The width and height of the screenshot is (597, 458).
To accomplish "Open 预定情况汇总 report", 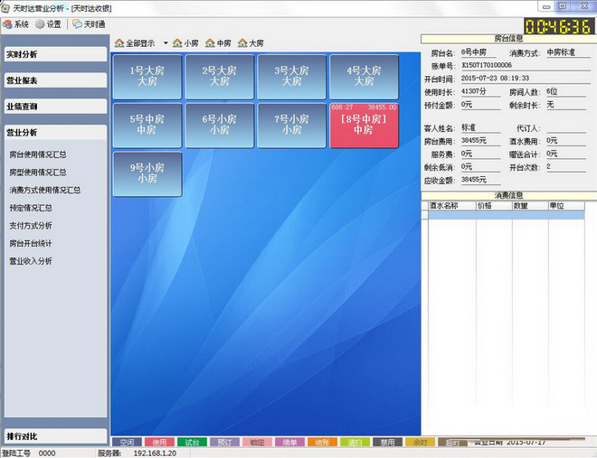I will point(31,208).
